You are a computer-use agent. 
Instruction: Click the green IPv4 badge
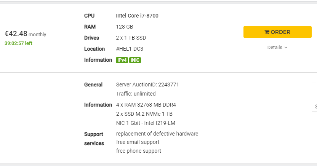pyautogui.click(x=122, y=60)
